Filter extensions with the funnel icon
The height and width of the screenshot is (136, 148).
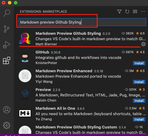119,11
